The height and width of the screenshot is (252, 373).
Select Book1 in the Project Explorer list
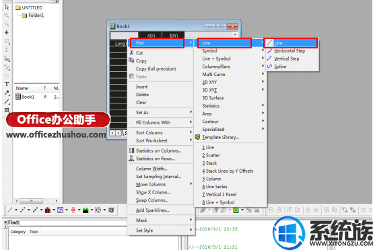25,97
